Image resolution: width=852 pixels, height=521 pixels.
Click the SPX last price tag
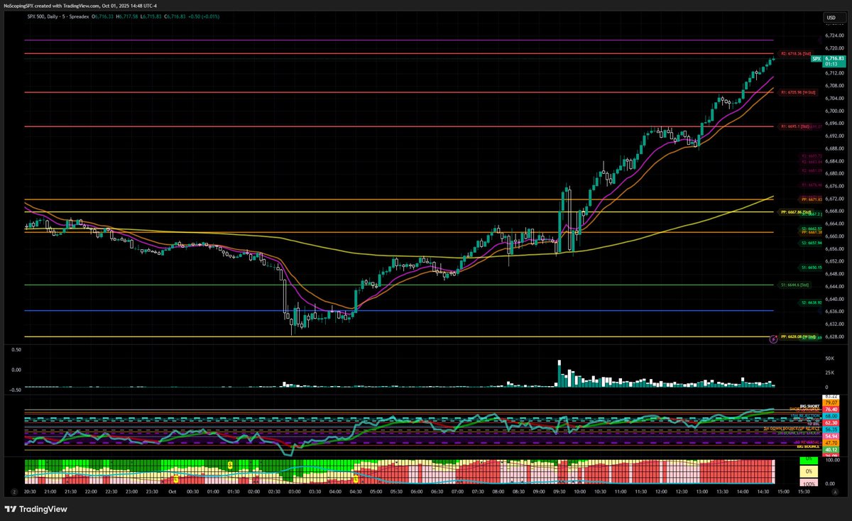point(828,61)
